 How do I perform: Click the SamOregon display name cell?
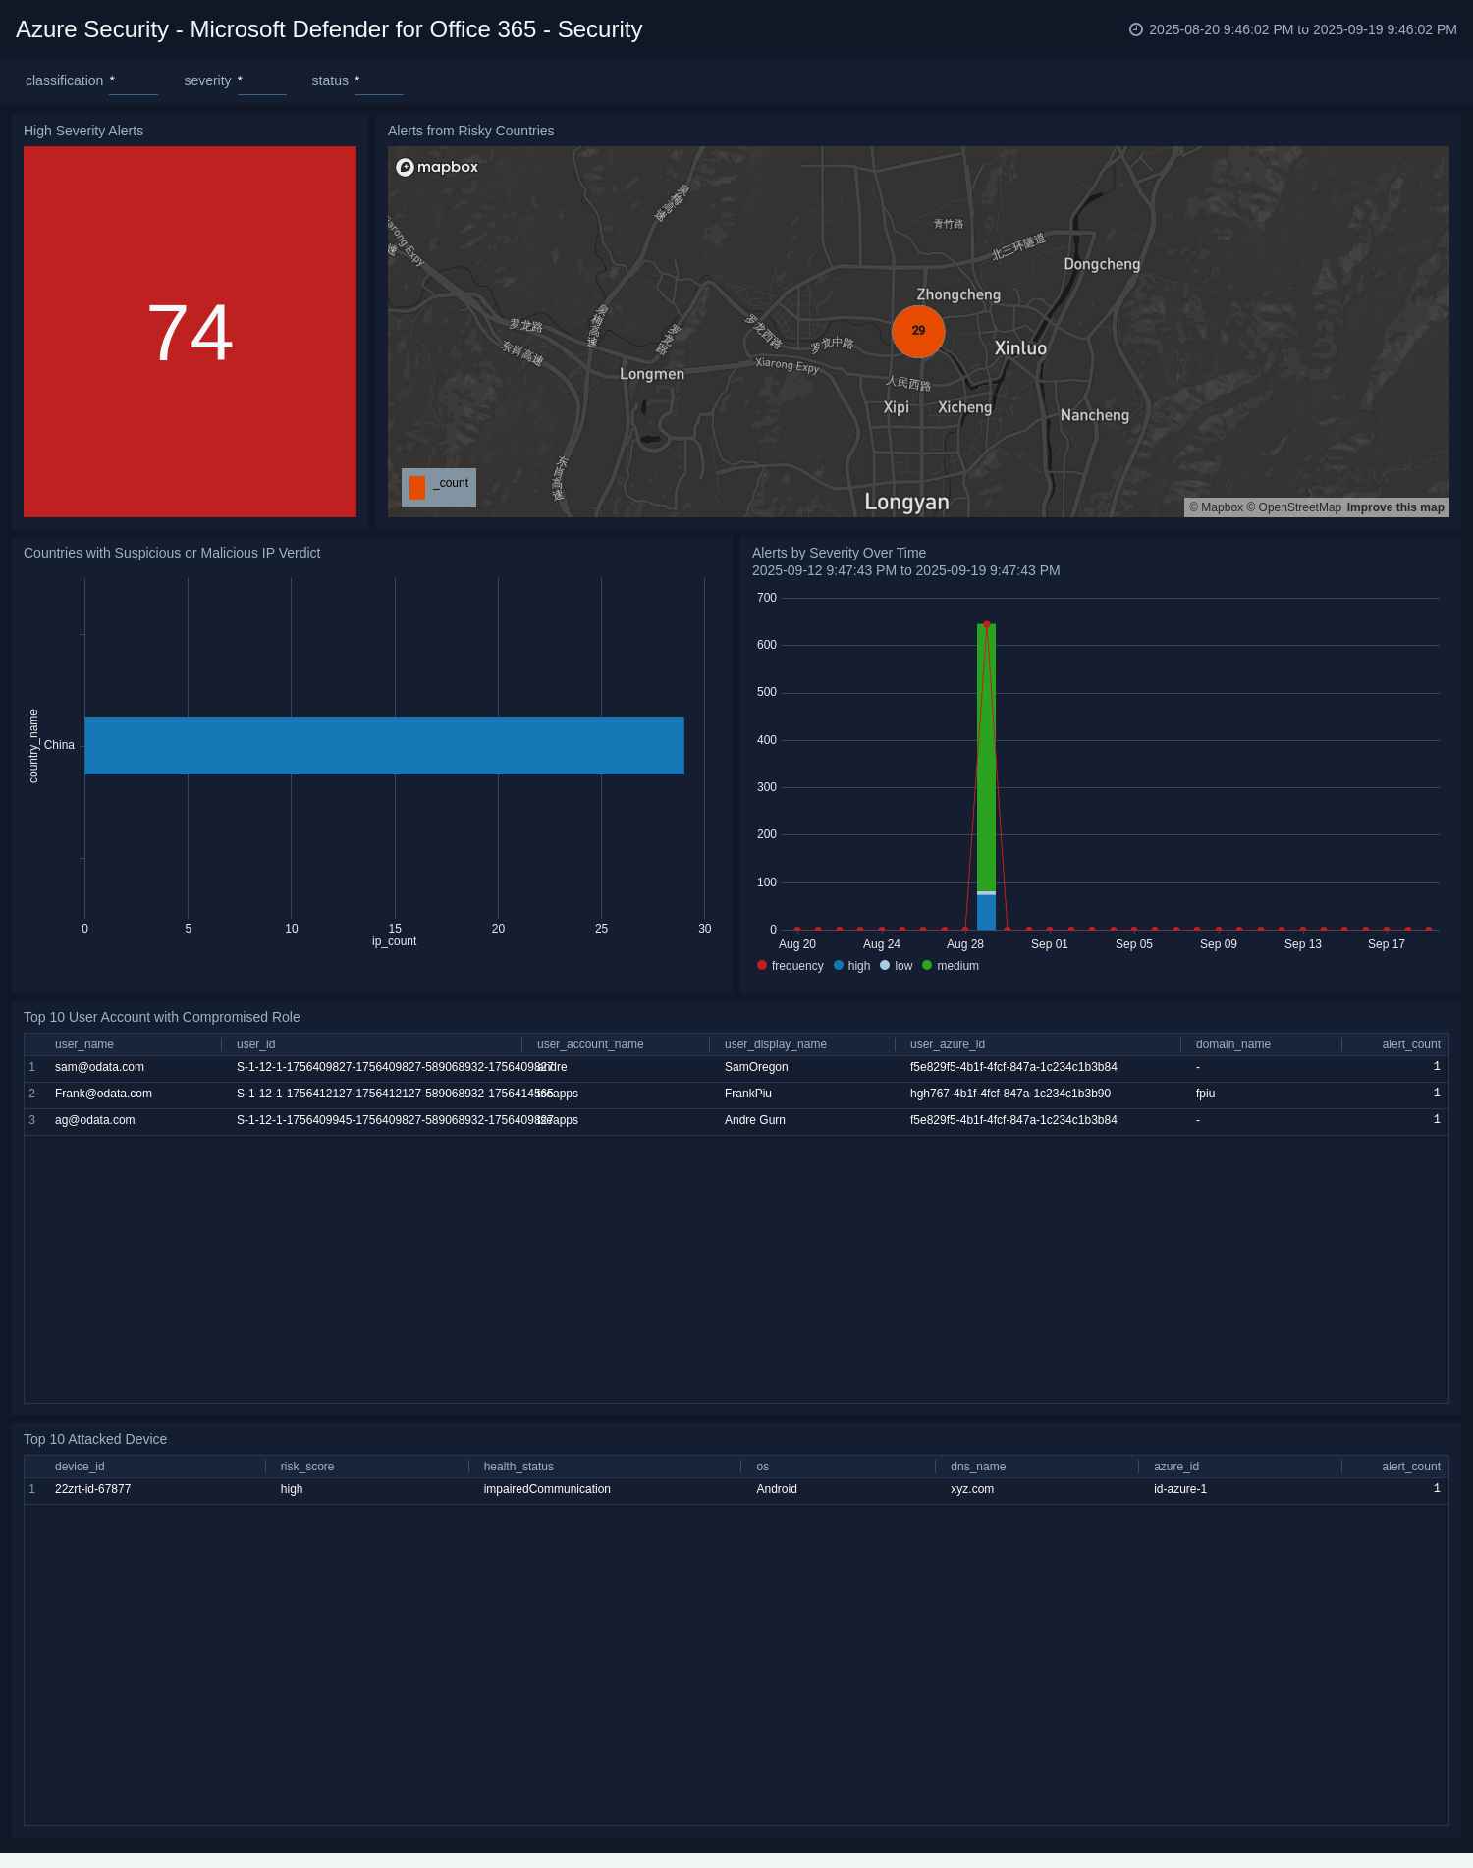756,1067
